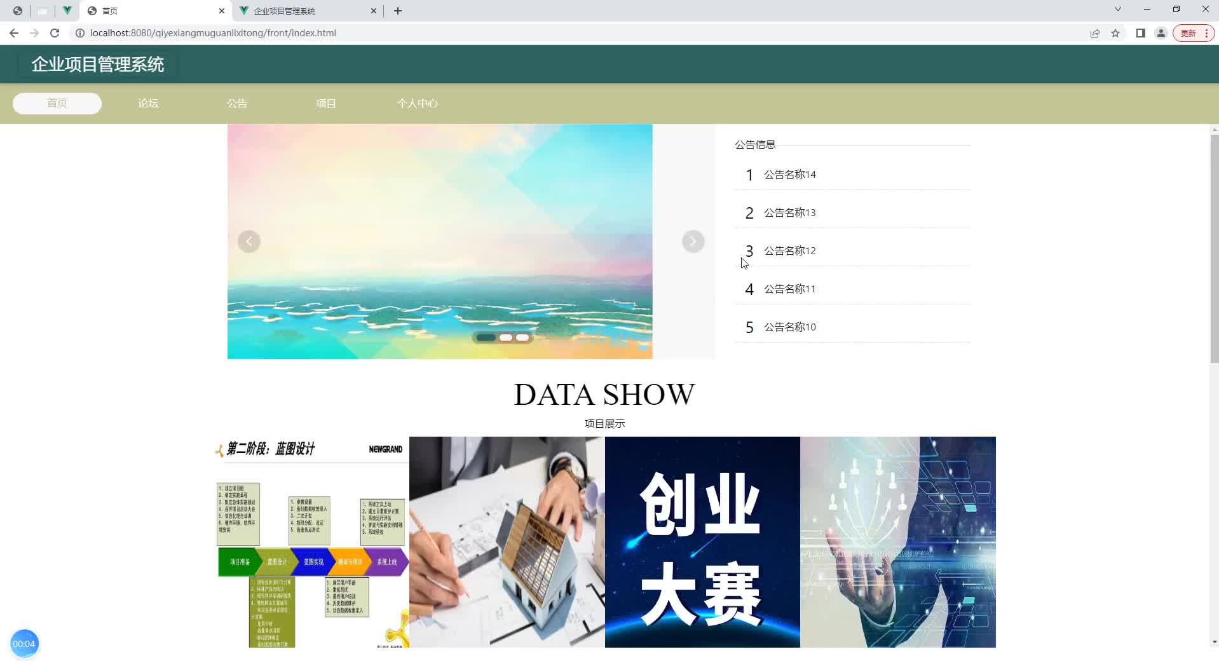Image resolution: width=1219 pixels, height=661 pixels.
Task: Open announcement 公告名称10
Action: point(790,327)
